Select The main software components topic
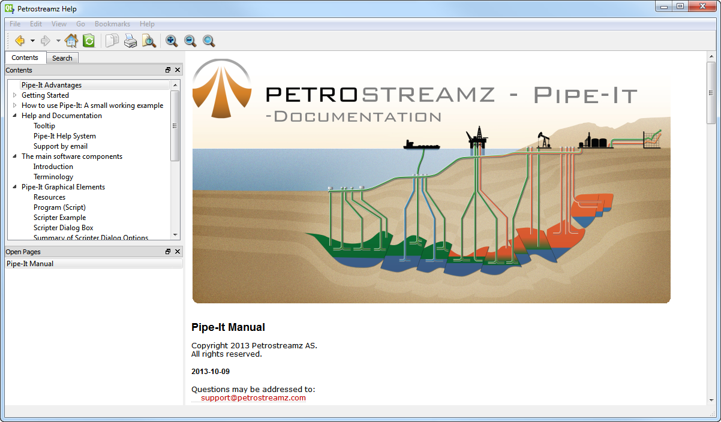Image resolution: width=721 pixels, height=422 pixels. [72, 156]
